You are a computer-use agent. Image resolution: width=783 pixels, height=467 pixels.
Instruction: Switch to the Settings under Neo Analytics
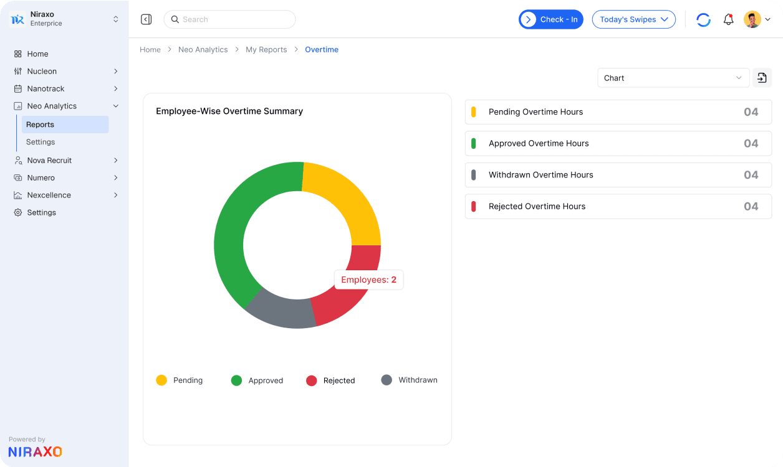[40, 142]
